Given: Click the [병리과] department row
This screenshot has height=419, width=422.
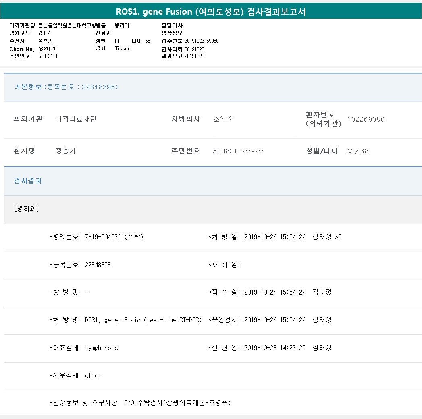Looking at the screenshot, I should (26, 208).
